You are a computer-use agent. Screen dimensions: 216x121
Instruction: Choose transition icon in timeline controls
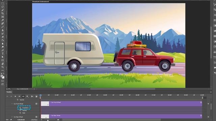pos(36,96)
